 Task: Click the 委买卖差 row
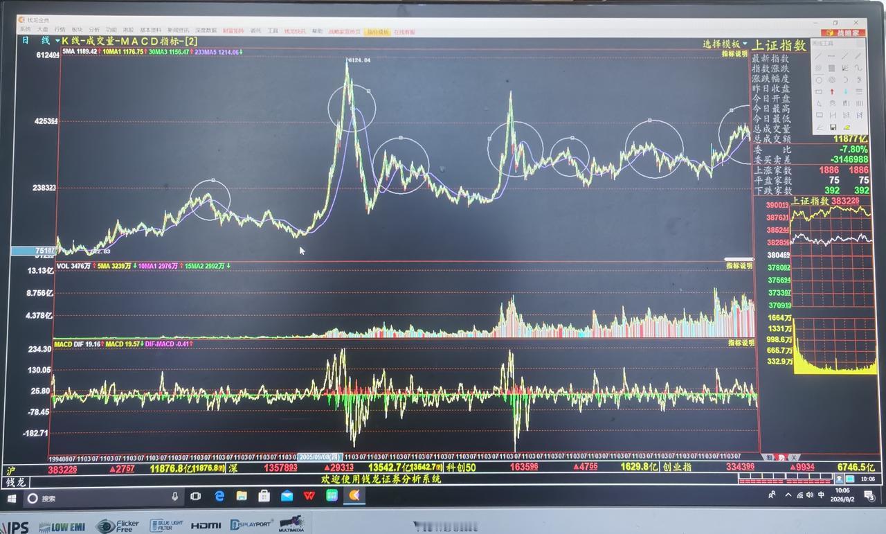pos(811,159)
